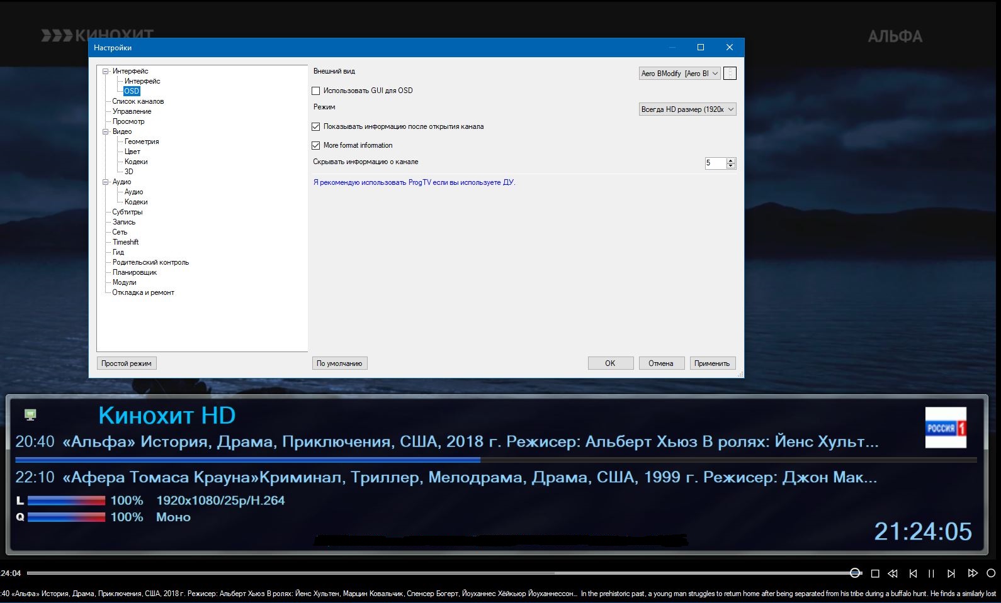Uncheck 'Показывать информацию после открытия канала'
The height and width of the screenshot is (603, 1001).
316,127
